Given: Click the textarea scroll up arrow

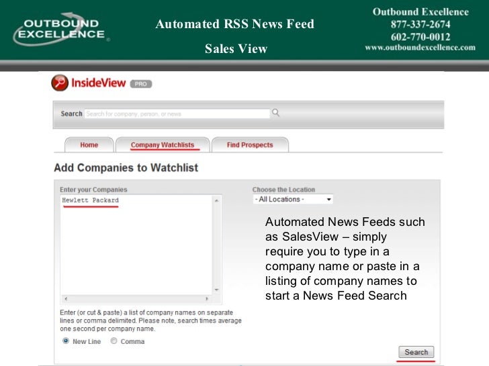Looking at the screenshot, I should (216, 200).
